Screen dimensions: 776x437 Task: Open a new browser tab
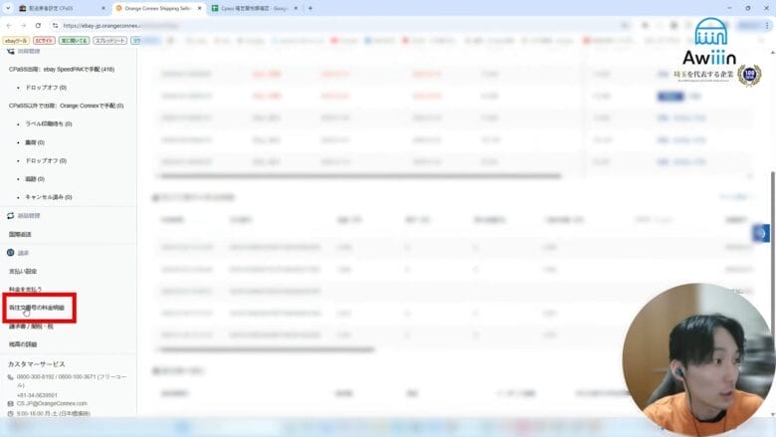(x=310, y=8)
